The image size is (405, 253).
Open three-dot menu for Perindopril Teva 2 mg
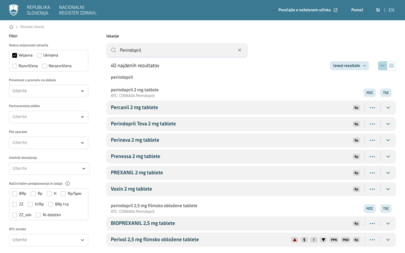[x=372, y=124]
